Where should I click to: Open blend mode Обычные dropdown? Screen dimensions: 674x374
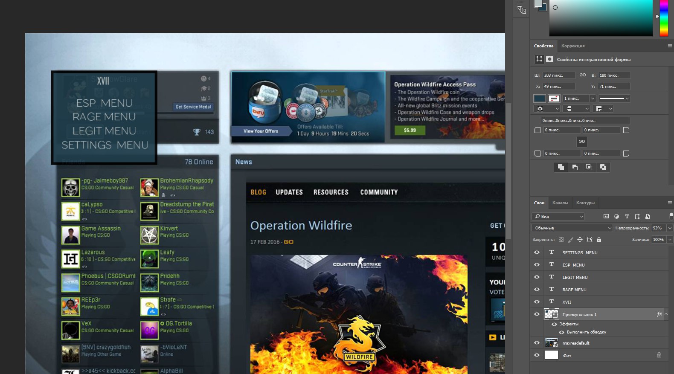[x=572, y=228]
